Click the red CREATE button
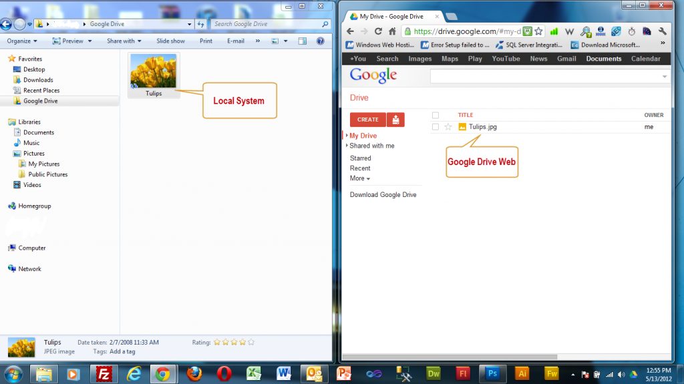Image resolution: width=684 pixels, height=384 pixels. pyautogui.click(x=368, y=120)
